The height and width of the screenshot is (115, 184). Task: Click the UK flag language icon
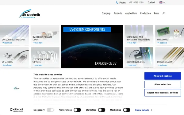click(x=161, y=2)
